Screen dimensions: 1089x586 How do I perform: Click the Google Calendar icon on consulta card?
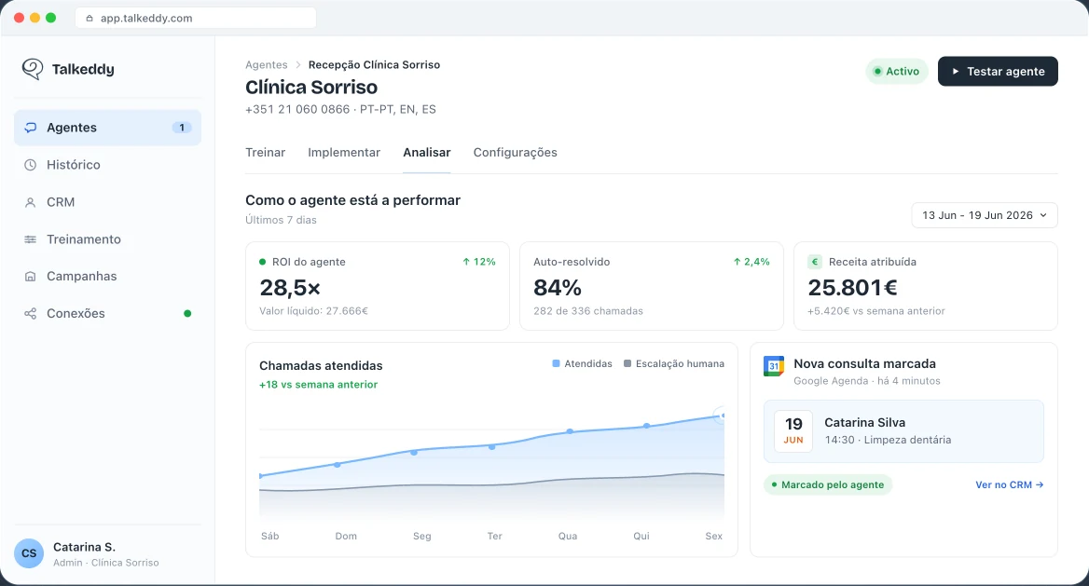click(774, 366)
